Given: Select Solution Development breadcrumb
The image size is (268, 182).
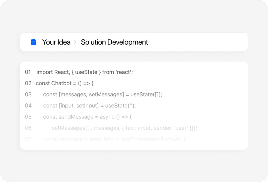Looking at the screenshot, I should (x=114, y=42).
